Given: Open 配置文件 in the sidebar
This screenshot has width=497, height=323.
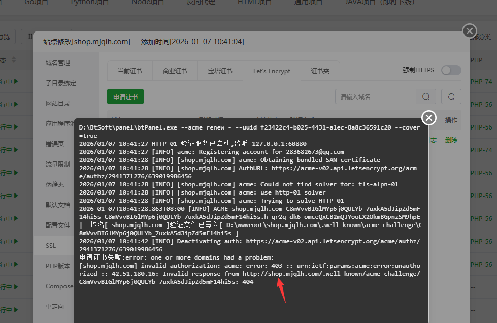Looking at the screenshot, I should (x=58, y=225).
